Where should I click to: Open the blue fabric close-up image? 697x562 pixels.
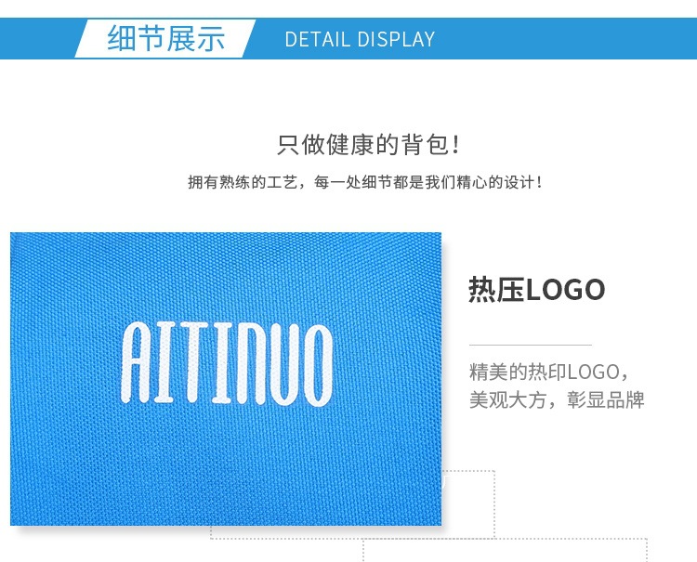[226, 378]
